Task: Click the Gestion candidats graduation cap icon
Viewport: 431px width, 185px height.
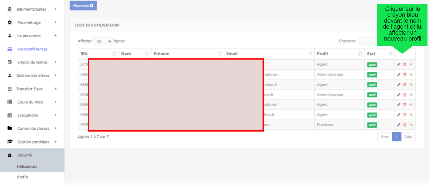Action: (x=10, y=142)
